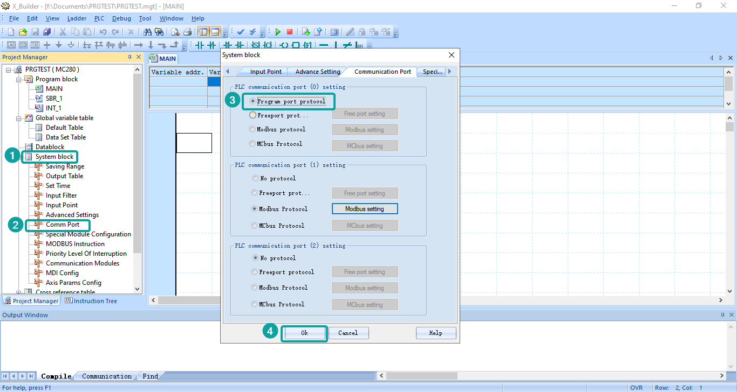The width and height of the screenshot is (737, 392).
Task: Click the Modbus setting button for port 1
Action: (x=364, y=209)
